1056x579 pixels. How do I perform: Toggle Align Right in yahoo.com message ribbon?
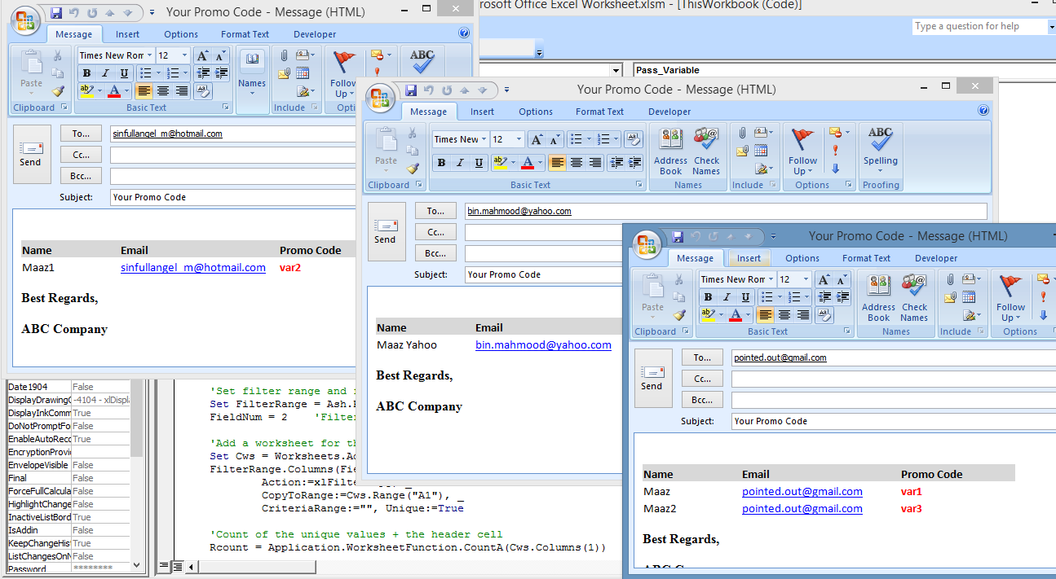click(x=595, y=163)
